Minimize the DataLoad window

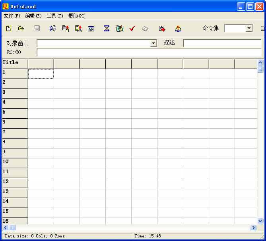click(x=241, y=7)
